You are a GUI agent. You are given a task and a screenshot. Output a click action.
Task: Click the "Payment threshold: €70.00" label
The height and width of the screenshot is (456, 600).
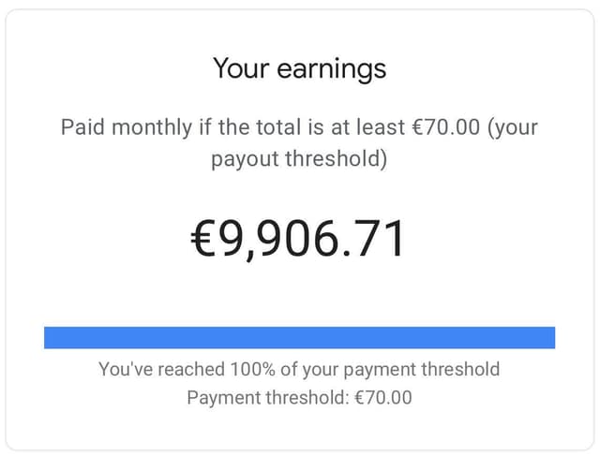[299, 397]
